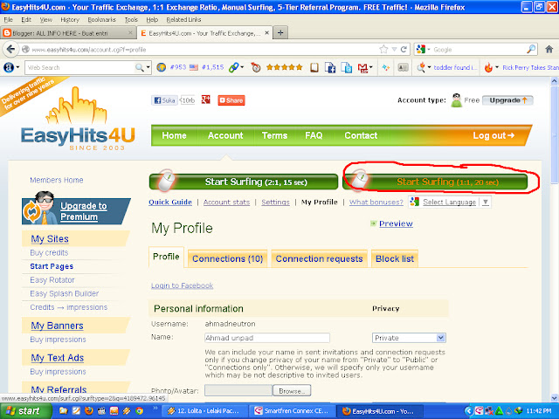Open the Name privacy Private dropdown

pos(409,338)
